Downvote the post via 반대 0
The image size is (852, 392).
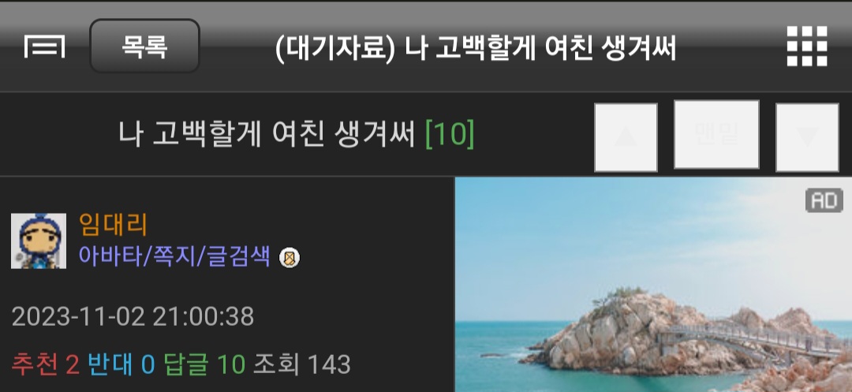pos(121,364)
